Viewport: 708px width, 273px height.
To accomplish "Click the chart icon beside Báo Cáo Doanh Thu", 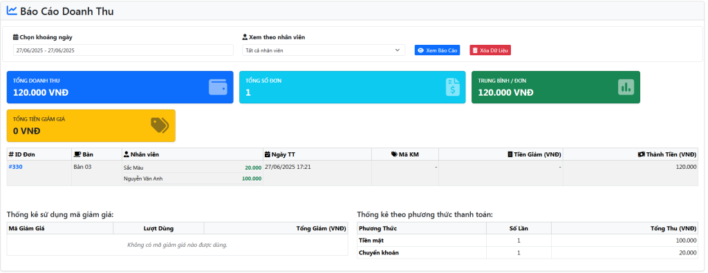I will point(12,11).
